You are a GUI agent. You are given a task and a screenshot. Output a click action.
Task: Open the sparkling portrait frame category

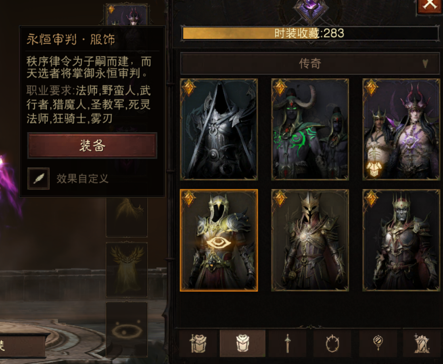[x=421, y=343]
